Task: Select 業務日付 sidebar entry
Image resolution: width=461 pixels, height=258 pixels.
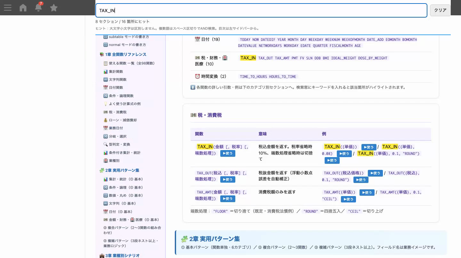Action: (x=113, y=128)
